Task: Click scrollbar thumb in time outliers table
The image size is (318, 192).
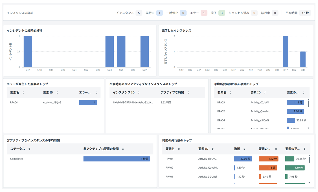Action: pyautogui.click(x=309, y=159)
